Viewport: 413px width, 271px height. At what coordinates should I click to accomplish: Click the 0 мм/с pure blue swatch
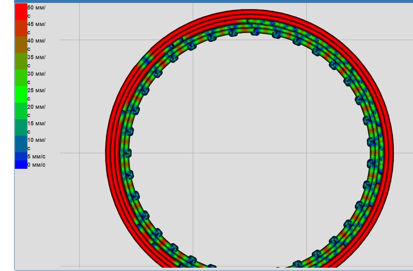pyautogui.click(x=21, y=165)
